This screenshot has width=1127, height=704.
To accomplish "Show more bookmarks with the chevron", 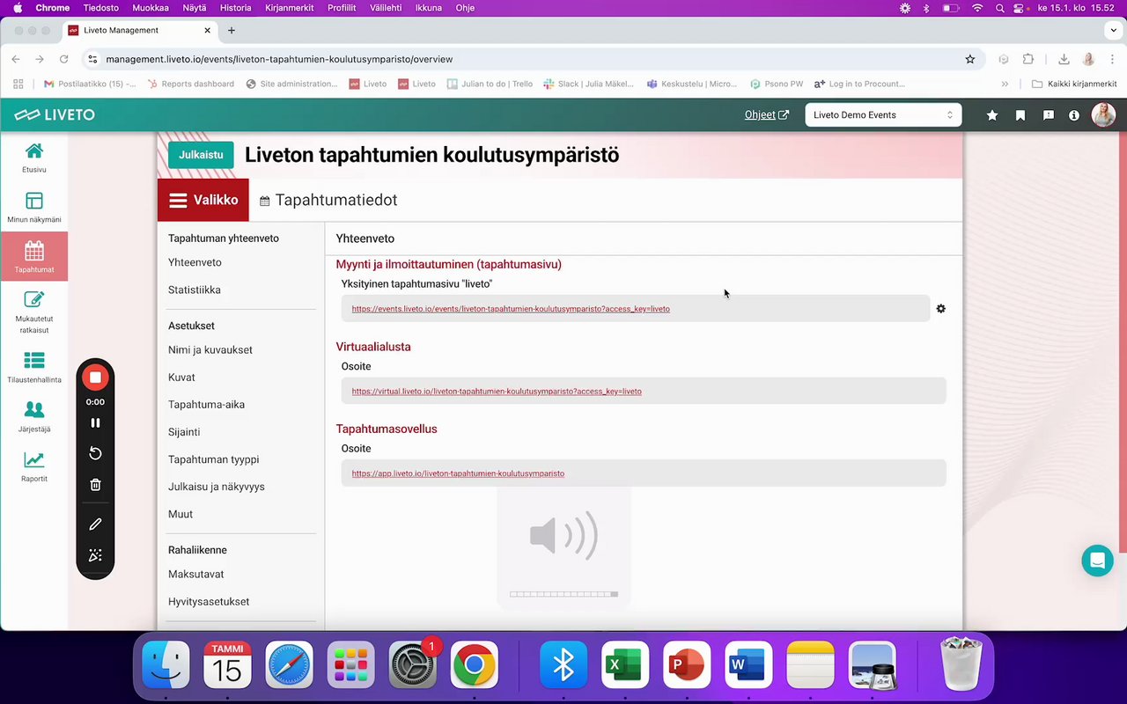I will pyautogui.click(x=1005, y=84).
